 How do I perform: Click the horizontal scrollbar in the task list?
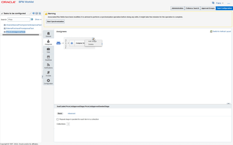[x=21, y=35]
